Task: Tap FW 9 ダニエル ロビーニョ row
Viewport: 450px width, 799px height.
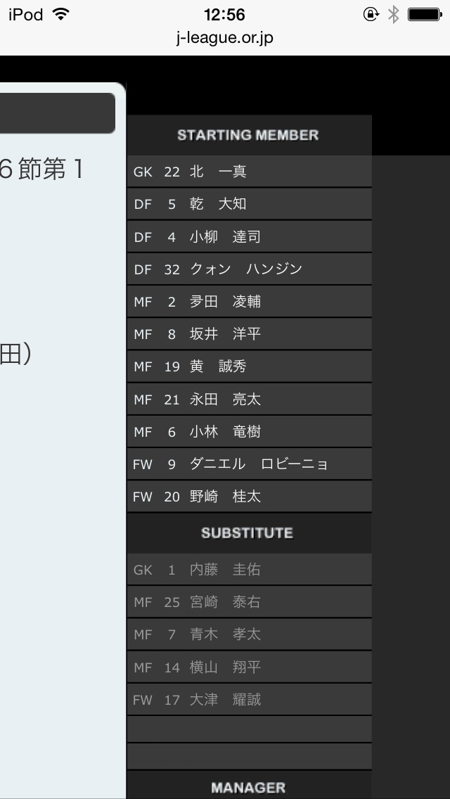Action: (x=249, y=464)
